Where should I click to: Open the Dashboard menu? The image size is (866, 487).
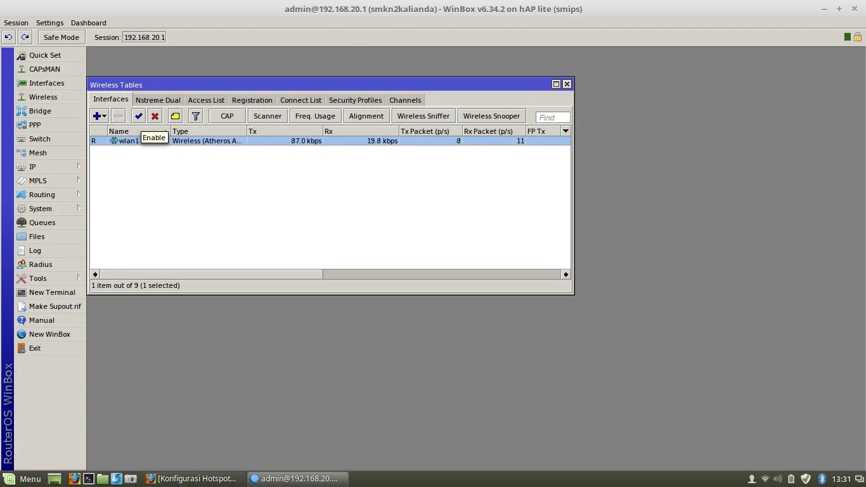(88, 23)
